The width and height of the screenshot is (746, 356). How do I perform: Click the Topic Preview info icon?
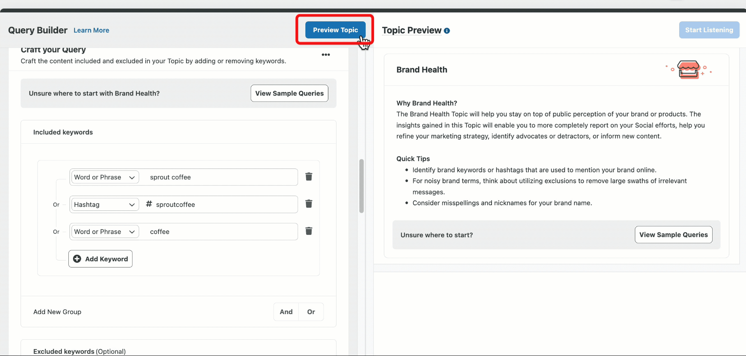coord(447,31)
